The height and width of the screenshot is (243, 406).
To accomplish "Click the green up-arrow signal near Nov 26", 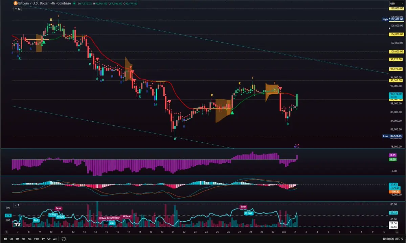I will coord(232,112).
